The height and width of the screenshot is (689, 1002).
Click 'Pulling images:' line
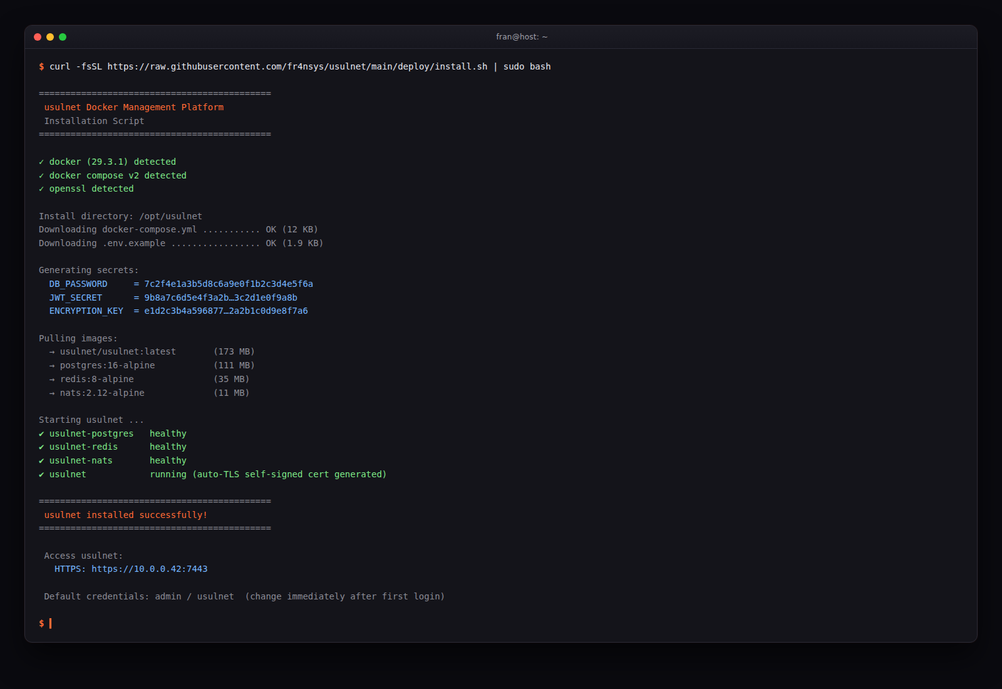pos(78,338)
